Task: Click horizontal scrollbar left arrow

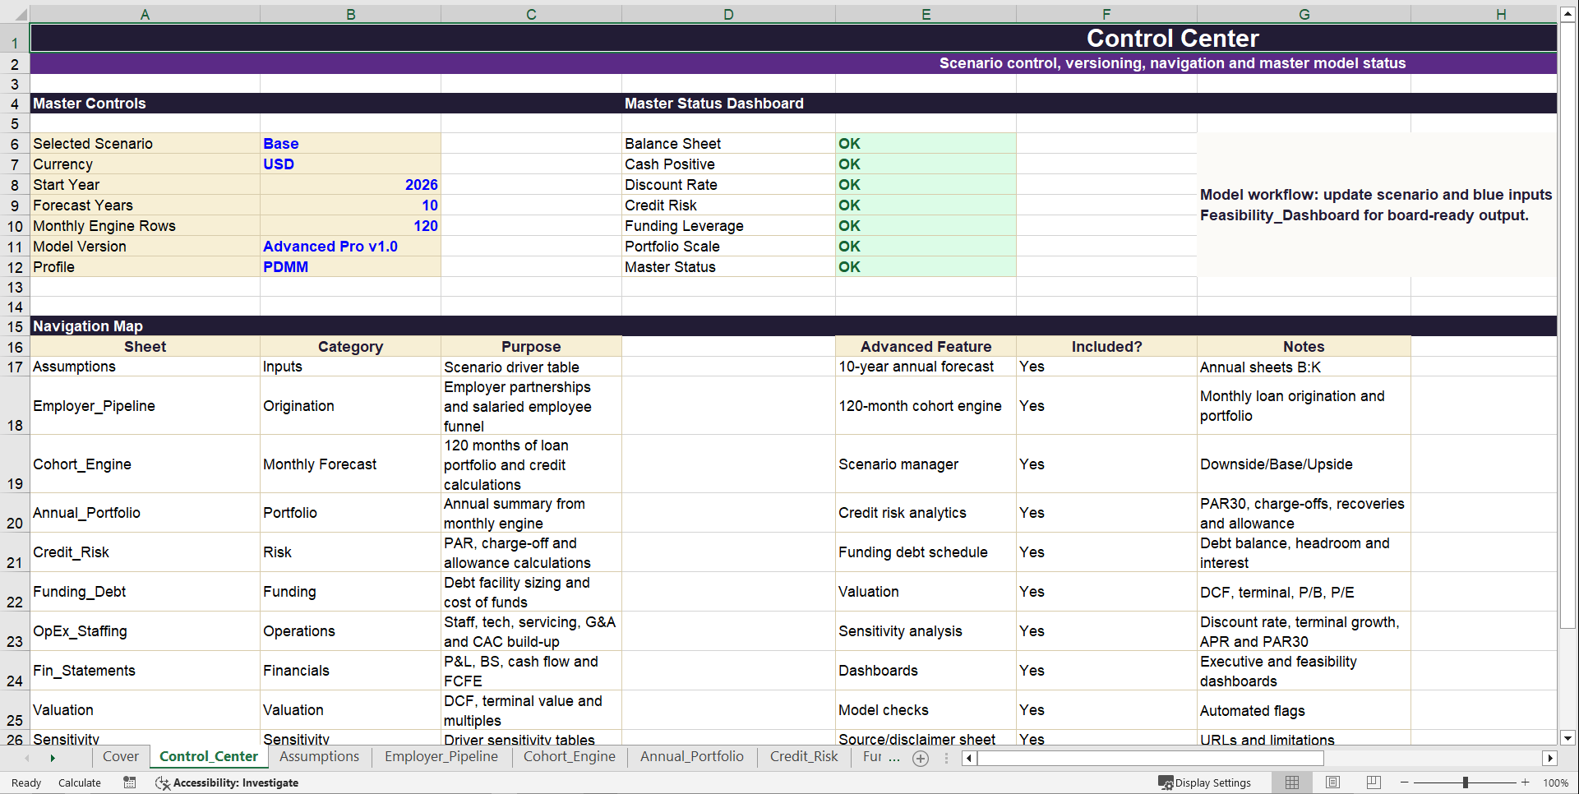Action: coord(970,758)
